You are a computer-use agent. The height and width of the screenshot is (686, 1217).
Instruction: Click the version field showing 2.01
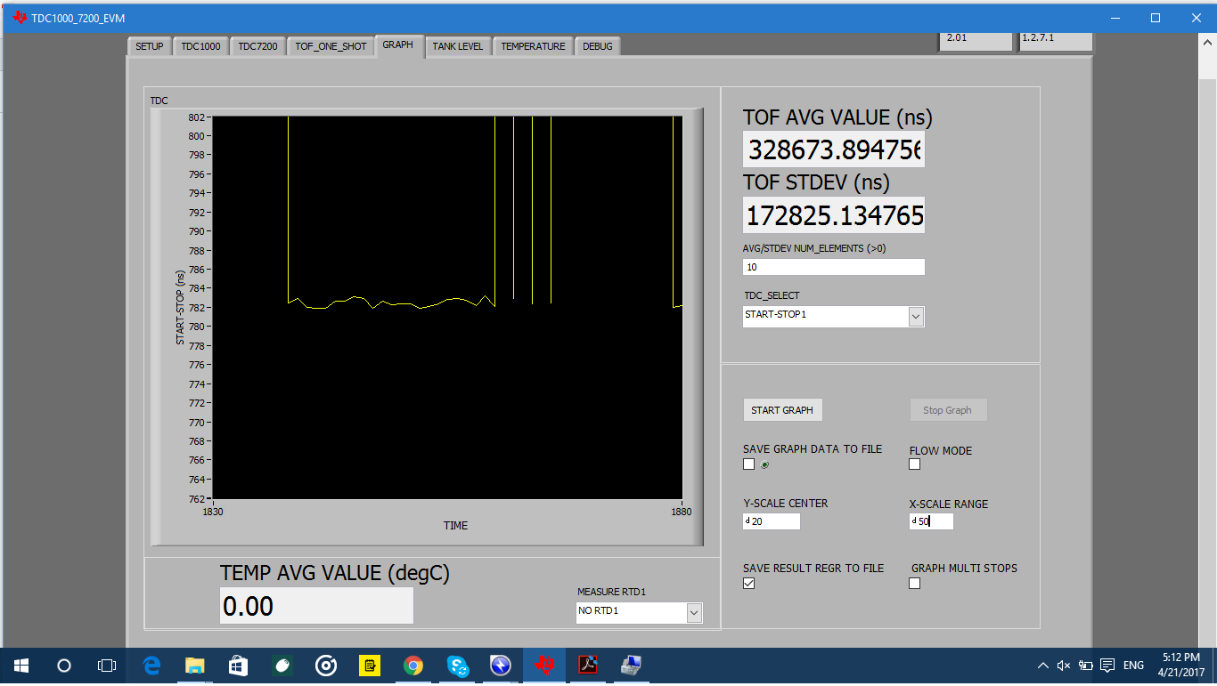[977, 39]
